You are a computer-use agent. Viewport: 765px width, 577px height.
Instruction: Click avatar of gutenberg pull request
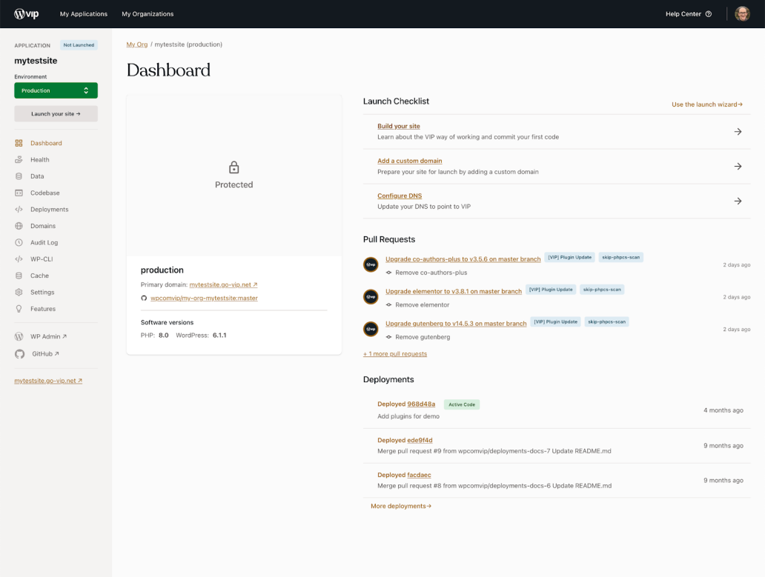(371, 329)
